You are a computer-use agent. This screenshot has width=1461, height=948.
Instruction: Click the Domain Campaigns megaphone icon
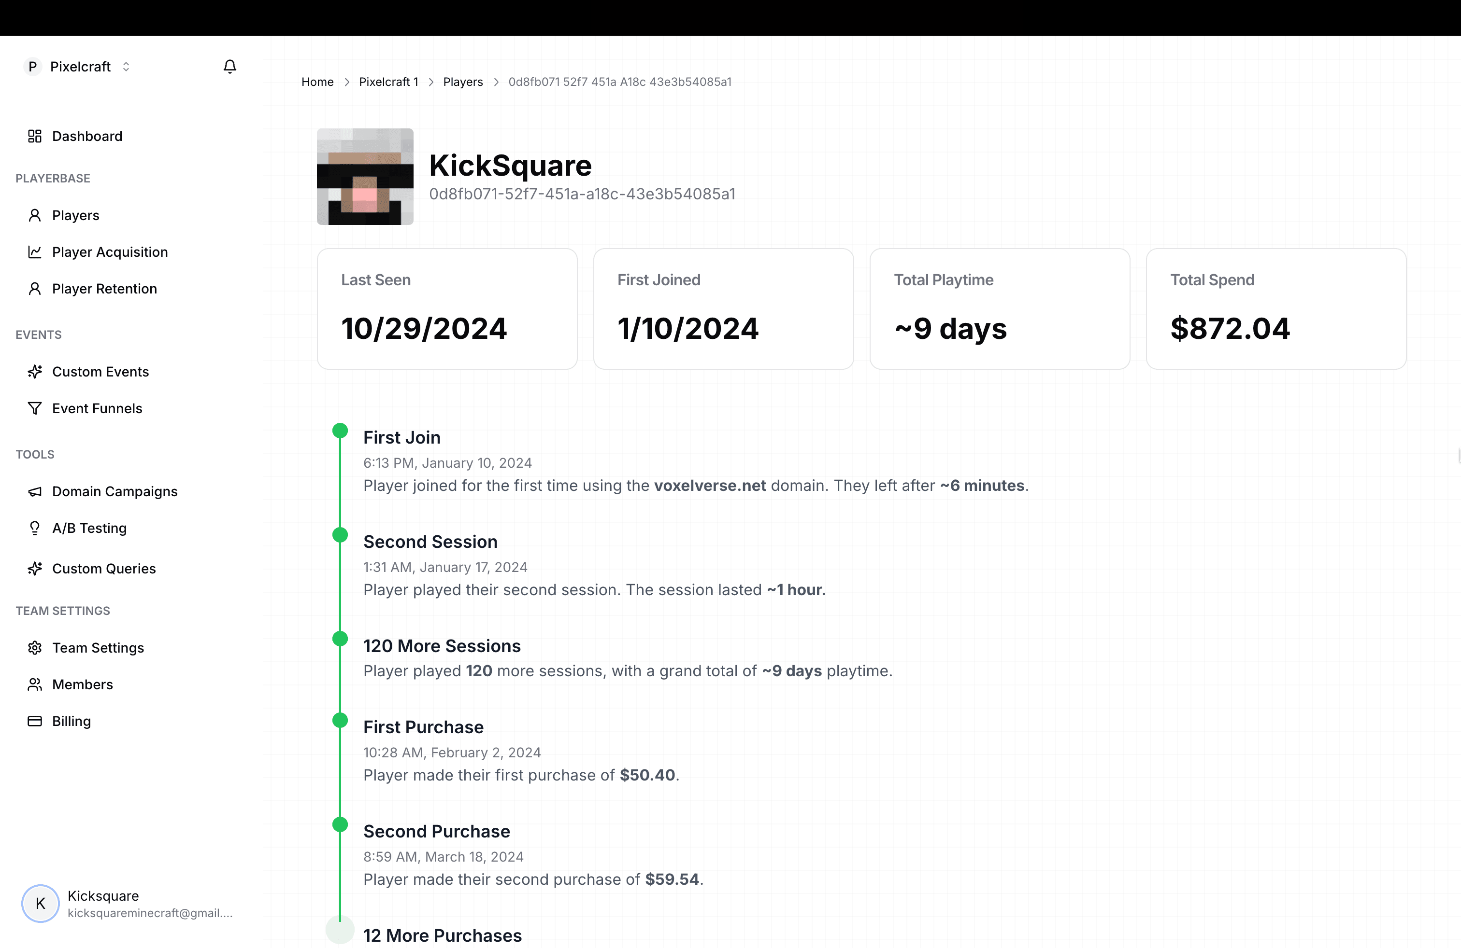pyautogui.click(x=35, y=492)
